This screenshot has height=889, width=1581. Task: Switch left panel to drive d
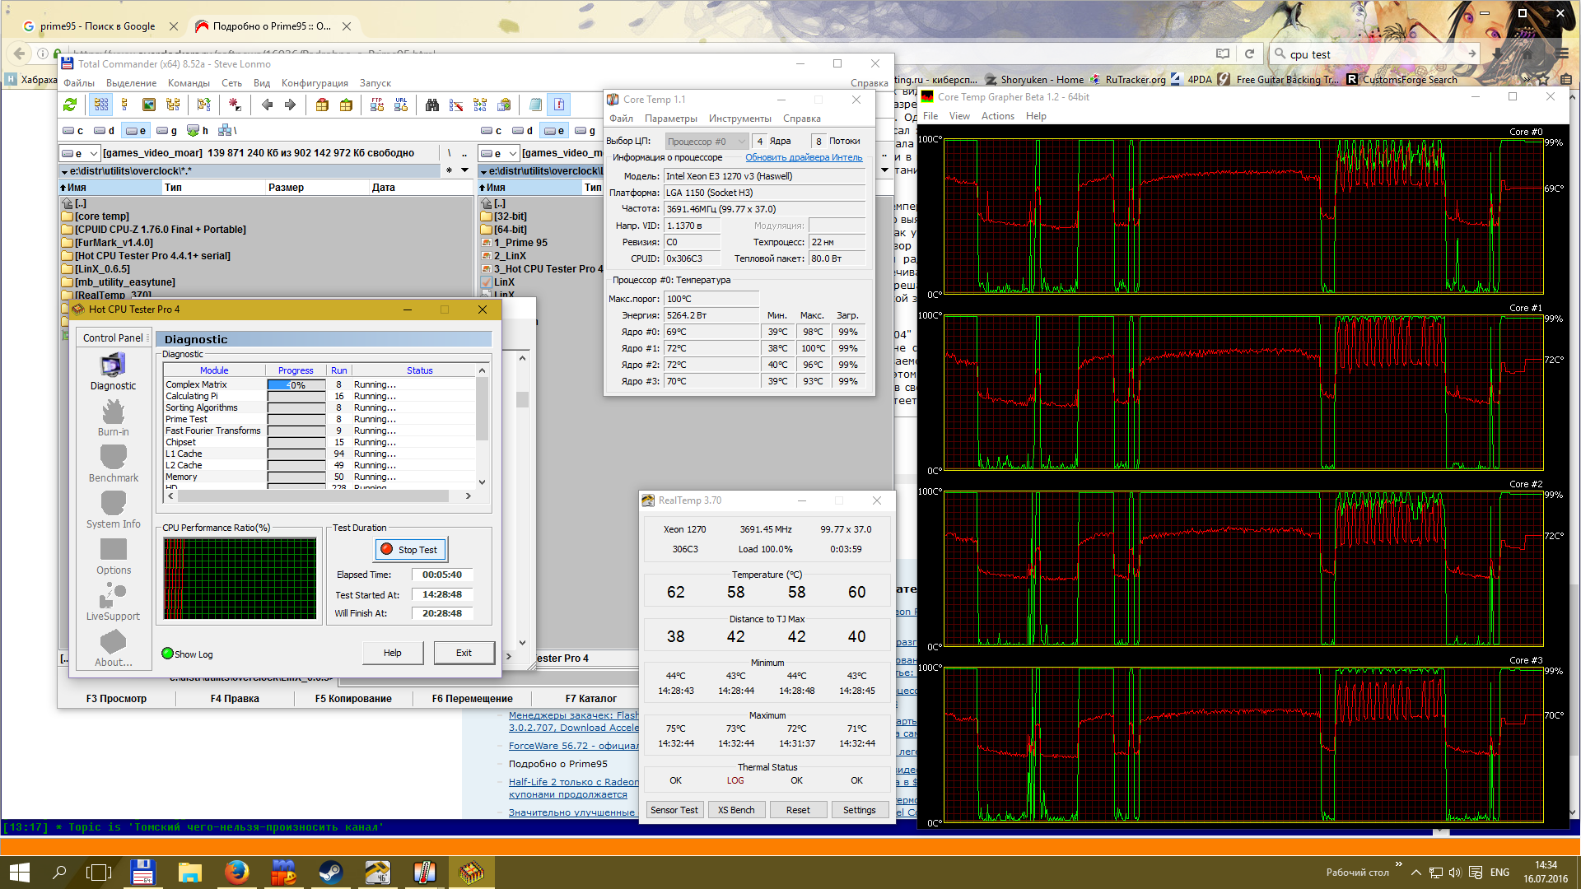[x=104, y=131]
